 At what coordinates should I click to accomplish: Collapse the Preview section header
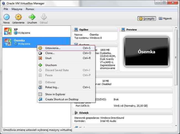pos(132,30)
